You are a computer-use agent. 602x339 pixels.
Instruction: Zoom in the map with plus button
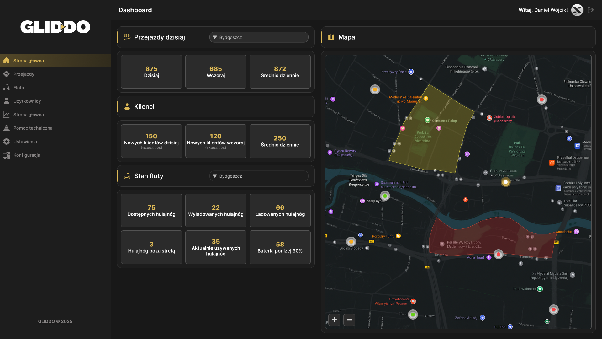(x=334, y=320)
